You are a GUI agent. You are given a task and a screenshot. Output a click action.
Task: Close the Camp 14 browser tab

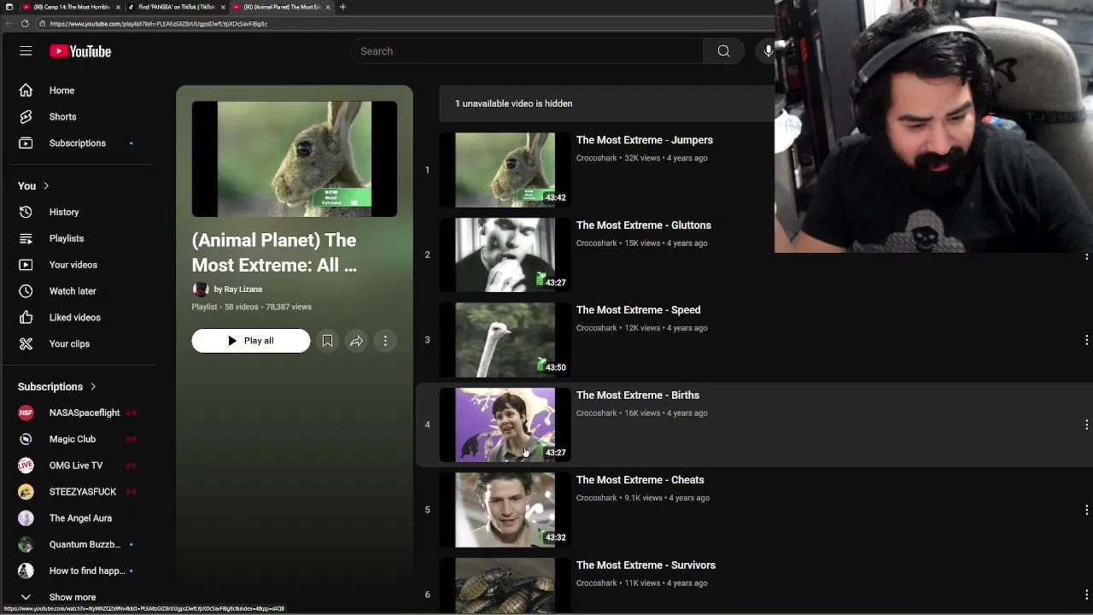(119, 7)
